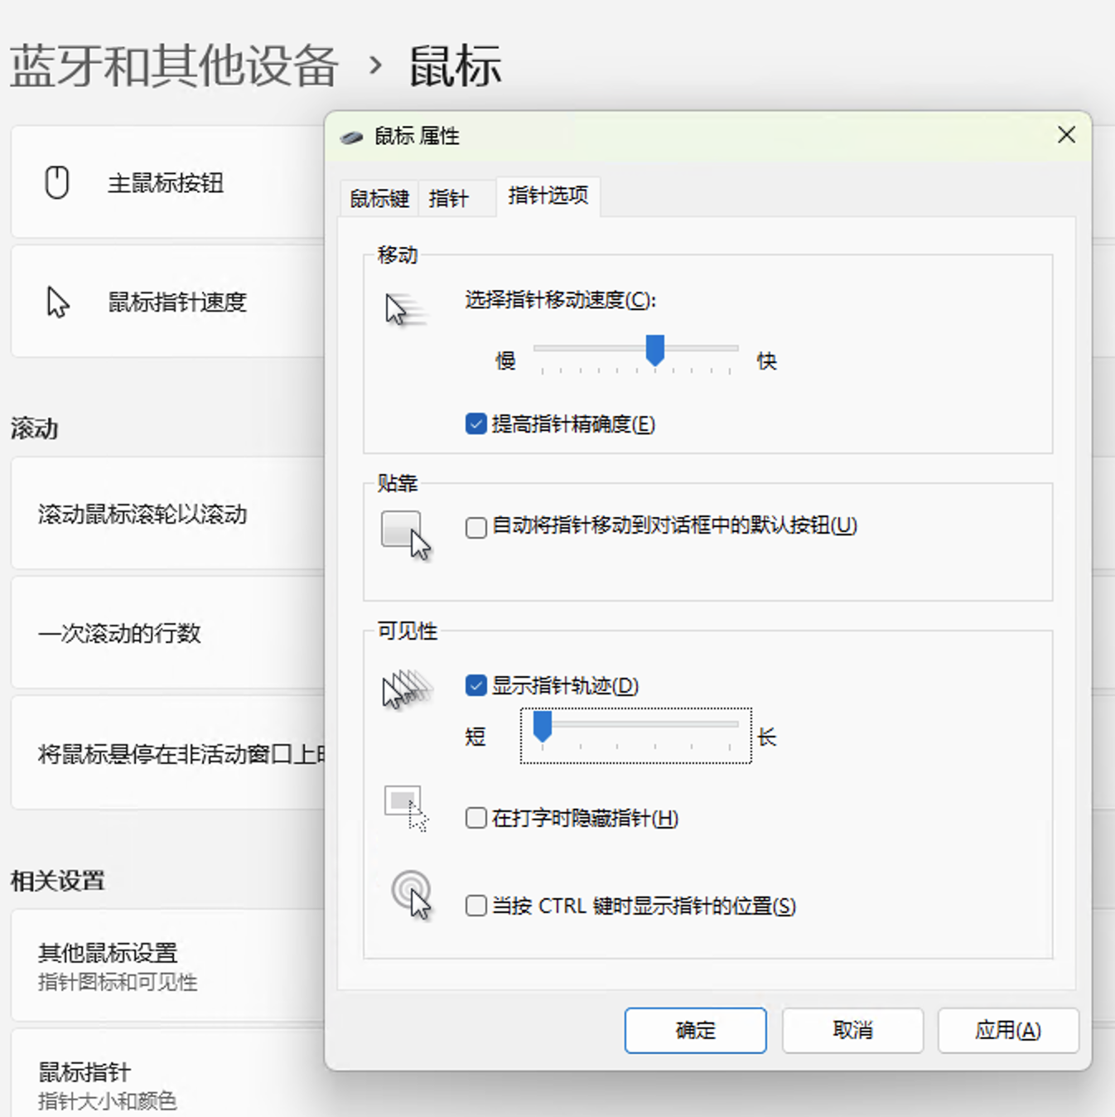Open 其他鼠标设置 related setting
1115x1117 pixels.
tap(168, 965)
